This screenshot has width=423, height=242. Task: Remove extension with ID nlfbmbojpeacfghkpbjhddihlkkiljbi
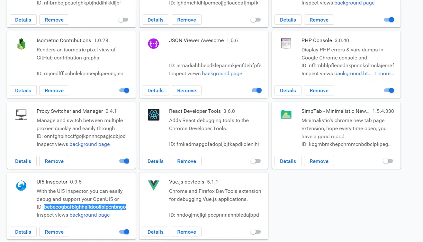54,20
